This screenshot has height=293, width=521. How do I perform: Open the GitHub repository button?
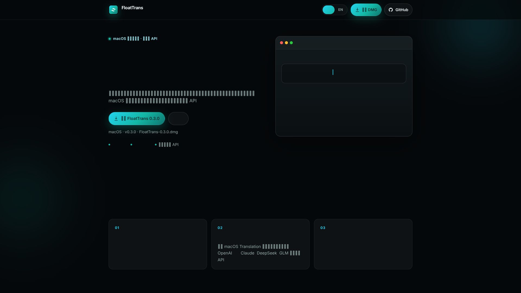pyautogui.click(x=398, y=10)
